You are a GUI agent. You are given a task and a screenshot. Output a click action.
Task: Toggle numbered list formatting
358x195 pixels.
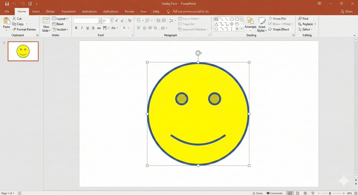[148, 20]
